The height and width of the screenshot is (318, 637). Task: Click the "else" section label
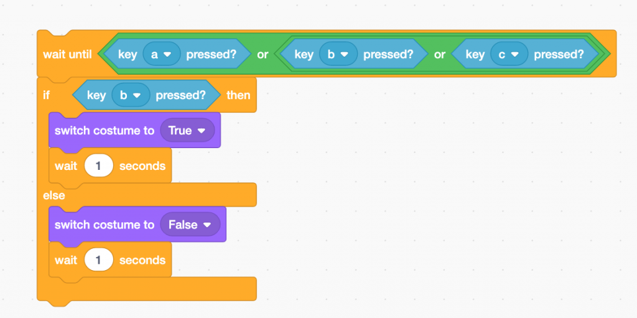coord(54,195)
